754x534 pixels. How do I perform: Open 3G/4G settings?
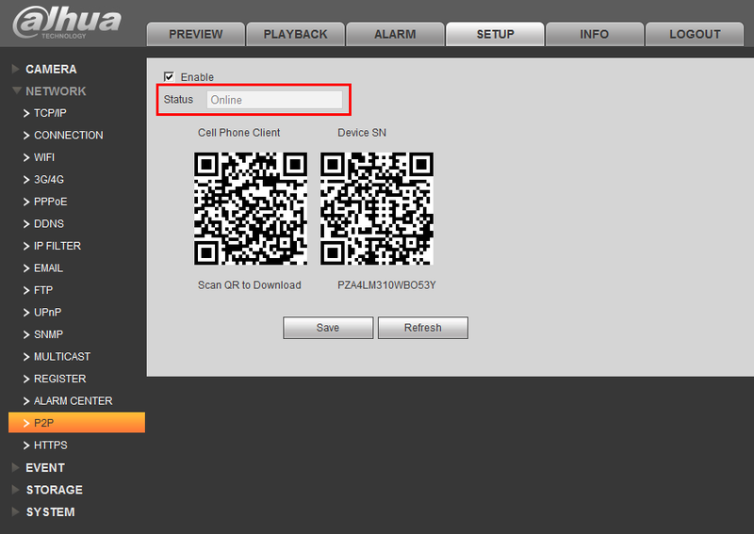(x=49, y=180)
